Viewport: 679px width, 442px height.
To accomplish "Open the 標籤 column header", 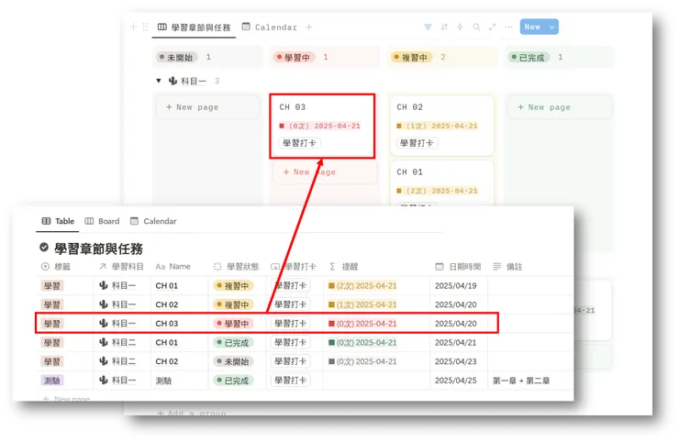I will pos(55,267).
